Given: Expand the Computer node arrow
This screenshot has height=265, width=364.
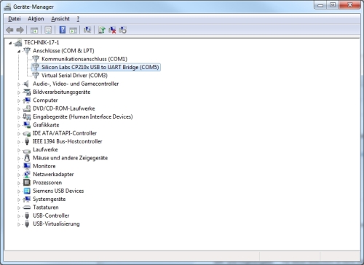Looking at the screenshot, I should click(x=19, y=100).
